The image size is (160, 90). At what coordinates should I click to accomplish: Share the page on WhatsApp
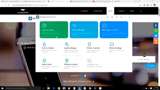pyautogui.click(x=156, y=30)
